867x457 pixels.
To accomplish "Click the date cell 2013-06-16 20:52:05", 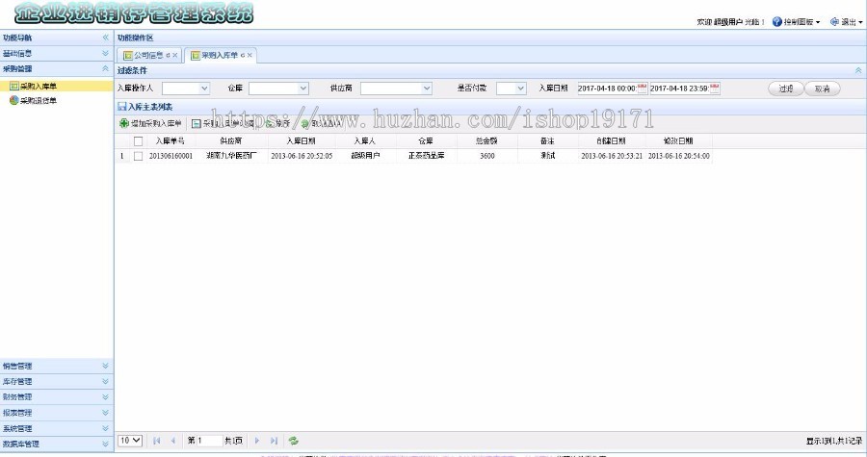I will [x=302, y=156].
